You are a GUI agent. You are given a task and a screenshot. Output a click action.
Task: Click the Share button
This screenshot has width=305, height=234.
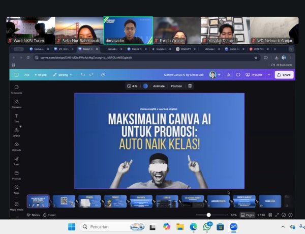[x=284, y=75]
